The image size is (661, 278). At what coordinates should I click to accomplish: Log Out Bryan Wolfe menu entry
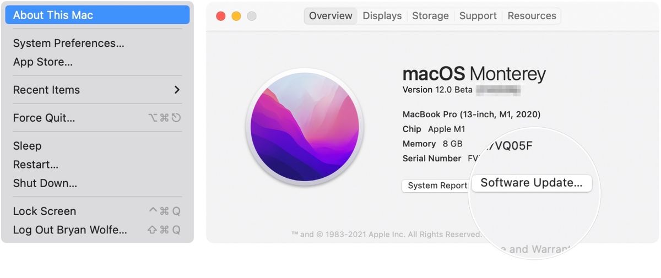click(x=97, y=230)
